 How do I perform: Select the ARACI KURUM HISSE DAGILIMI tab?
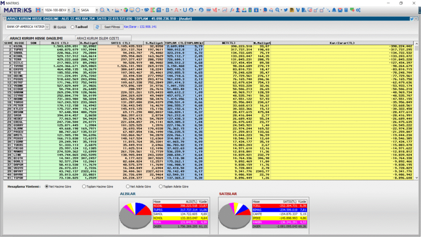36,38
